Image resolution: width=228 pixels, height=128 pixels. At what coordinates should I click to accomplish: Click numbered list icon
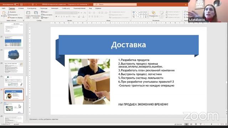click(94, 13)
